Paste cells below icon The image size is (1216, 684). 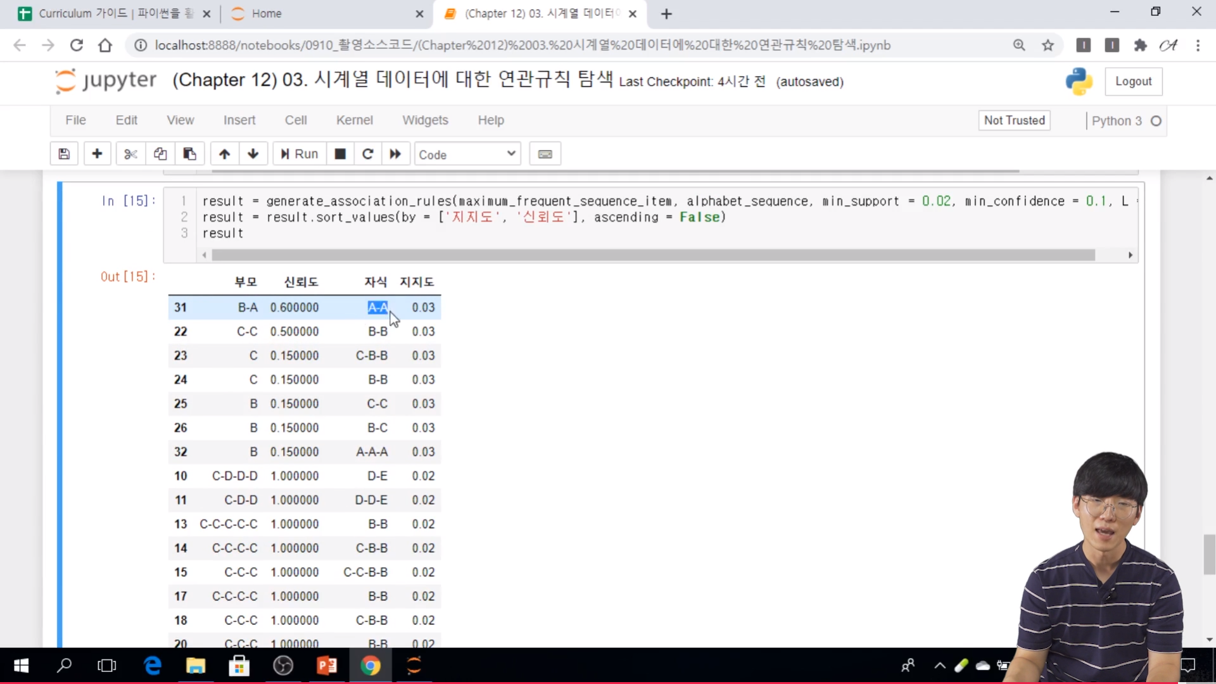pos(189,154)
